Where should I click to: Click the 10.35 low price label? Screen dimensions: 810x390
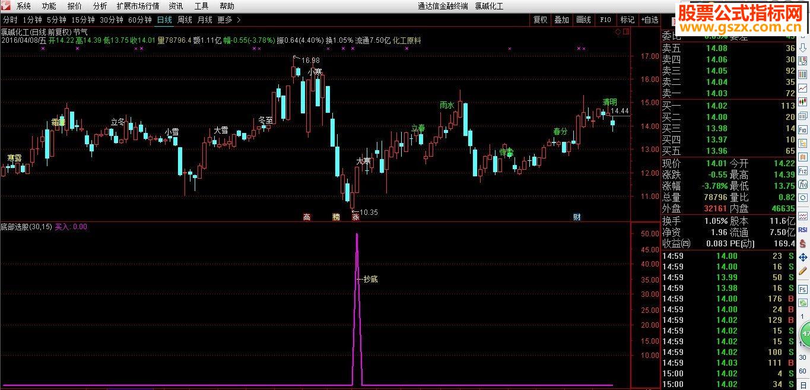tap(369, 212)
